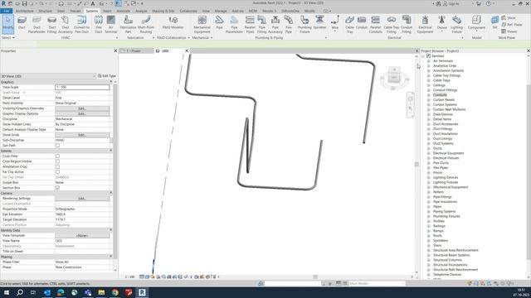Select the Cable Tray tool
Screen dimensions: 531x298
[x=349, y=24]
